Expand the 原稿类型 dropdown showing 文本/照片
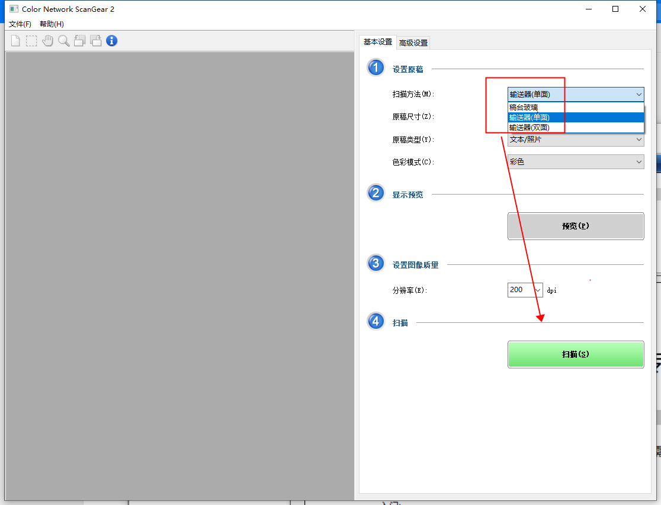The image size is (661, 505). (575, 140)
